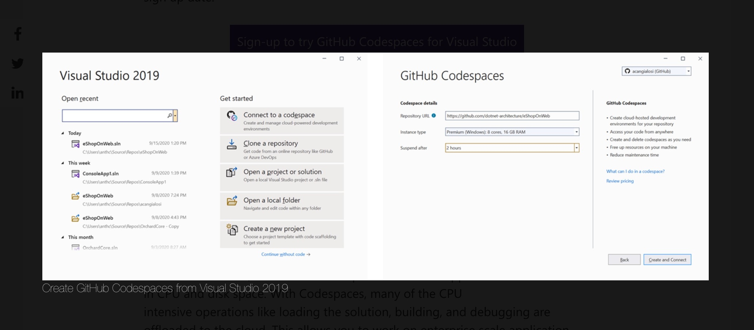Open the Suspend after dropdown

(x=577, y=148)
